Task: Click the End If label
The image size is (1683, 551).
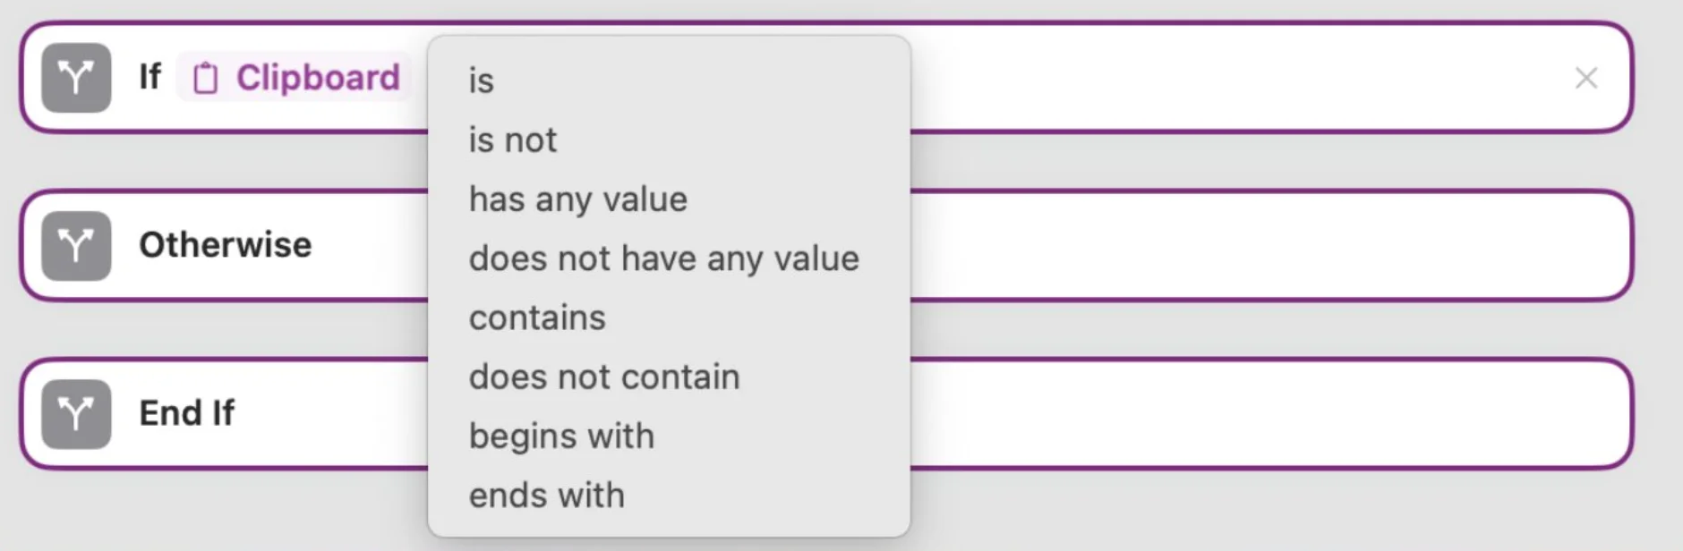Action: click(x=186, y=413)
